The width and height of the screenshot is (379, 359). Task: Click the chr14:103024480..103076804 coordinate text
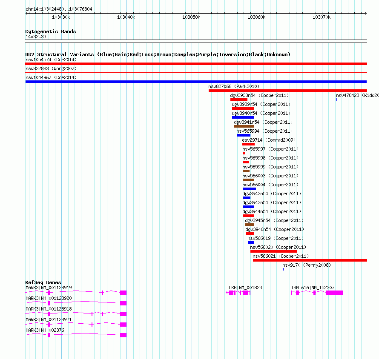[59, 9]
